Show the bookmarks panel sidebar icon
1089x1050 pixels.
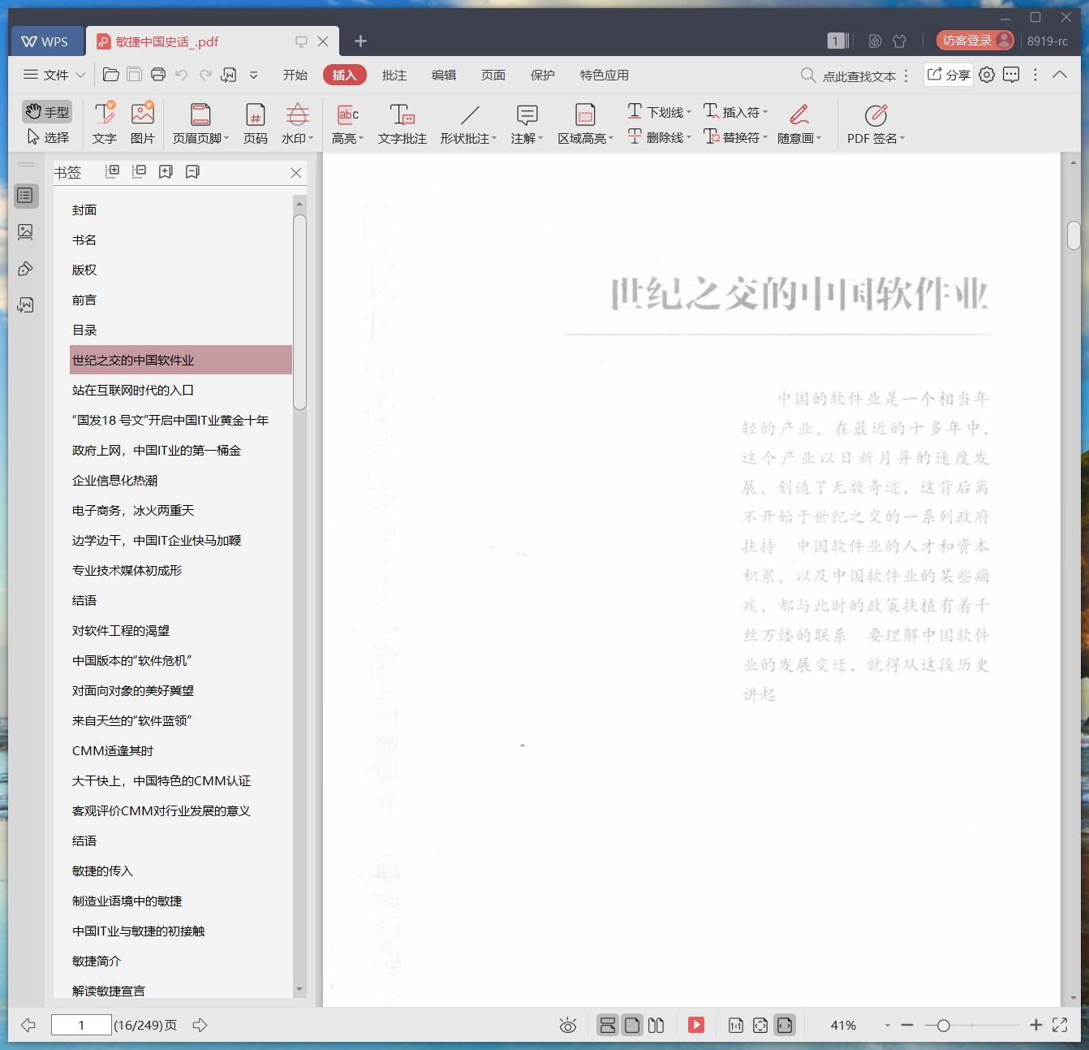[x=26, y=196]
